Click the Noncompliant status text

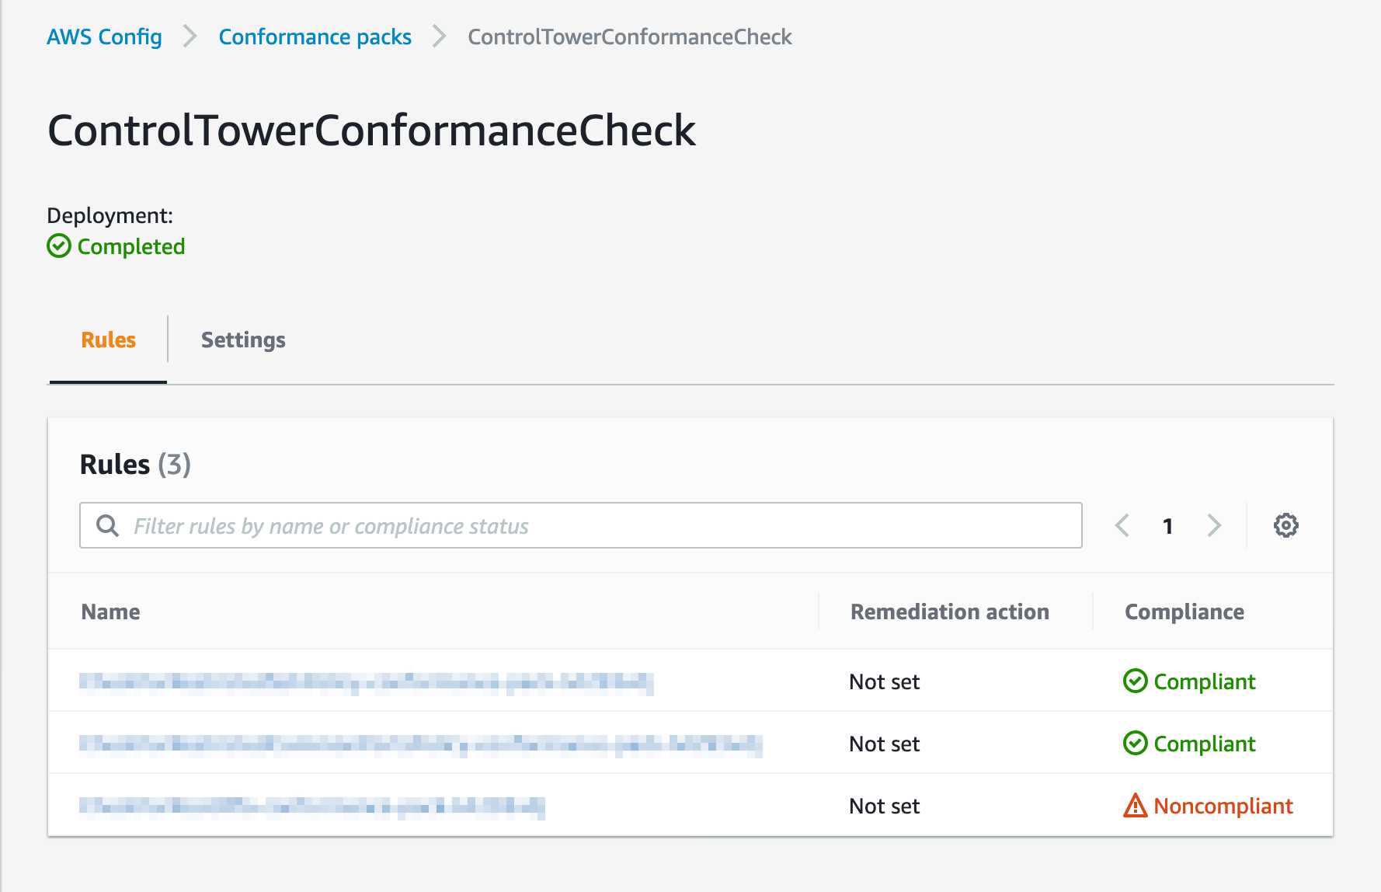(1223, 806)
